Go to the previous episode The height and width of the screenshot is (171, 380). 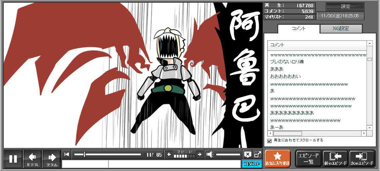tap(335, 159)
